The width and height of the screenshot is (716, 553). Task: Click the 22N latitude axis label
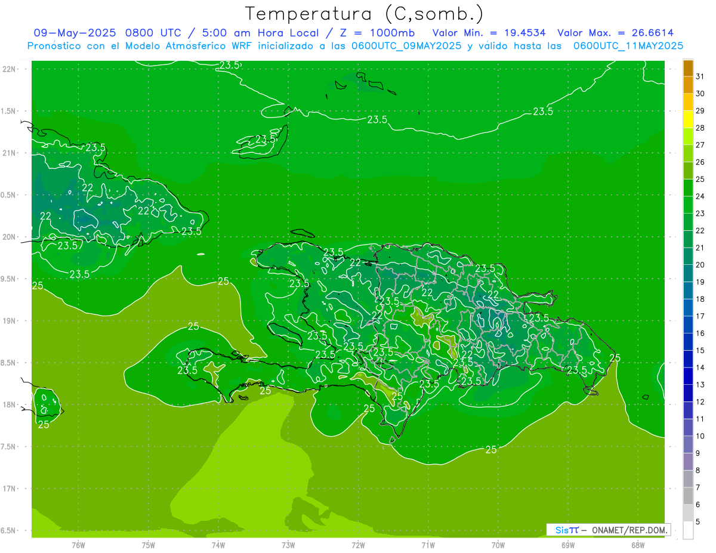[x=10, y=69]
